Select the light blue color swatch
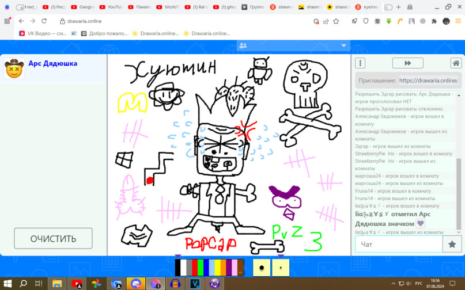The width and height of the screenshot is (465, 290). click(212, 268)
